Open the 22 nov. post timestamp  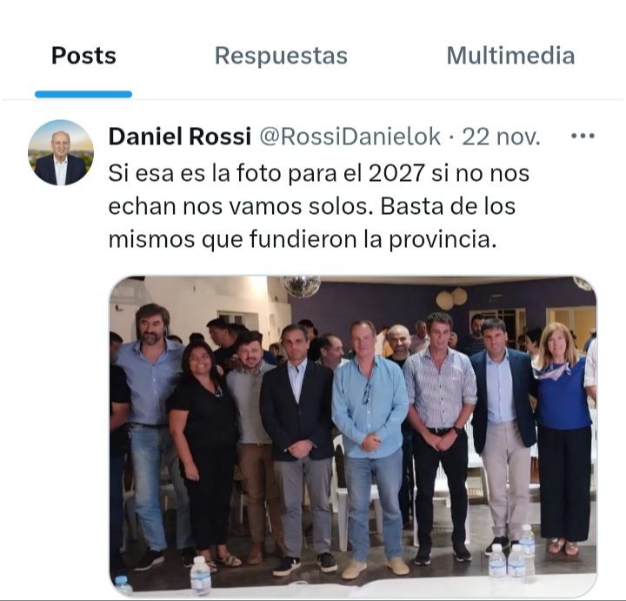tap(501, 137)
